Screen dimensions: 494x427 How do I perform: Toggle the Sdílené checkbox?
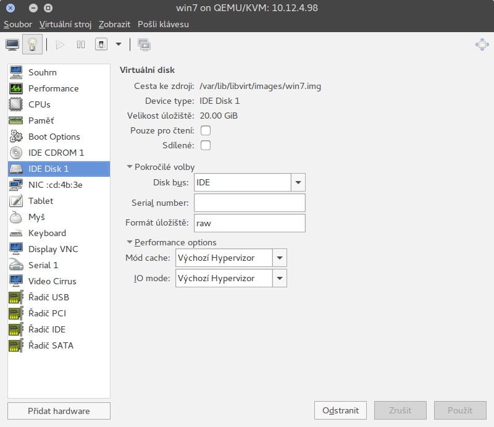(x=206, y=145)
